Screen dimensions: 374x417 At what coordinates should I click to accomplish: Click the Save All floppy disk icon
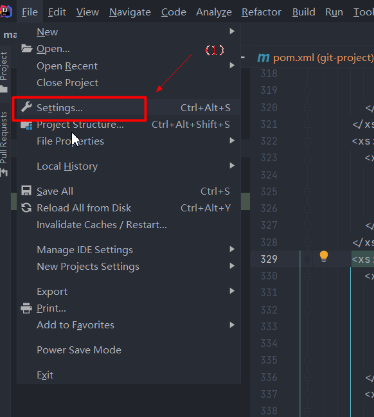coord(26,191)
